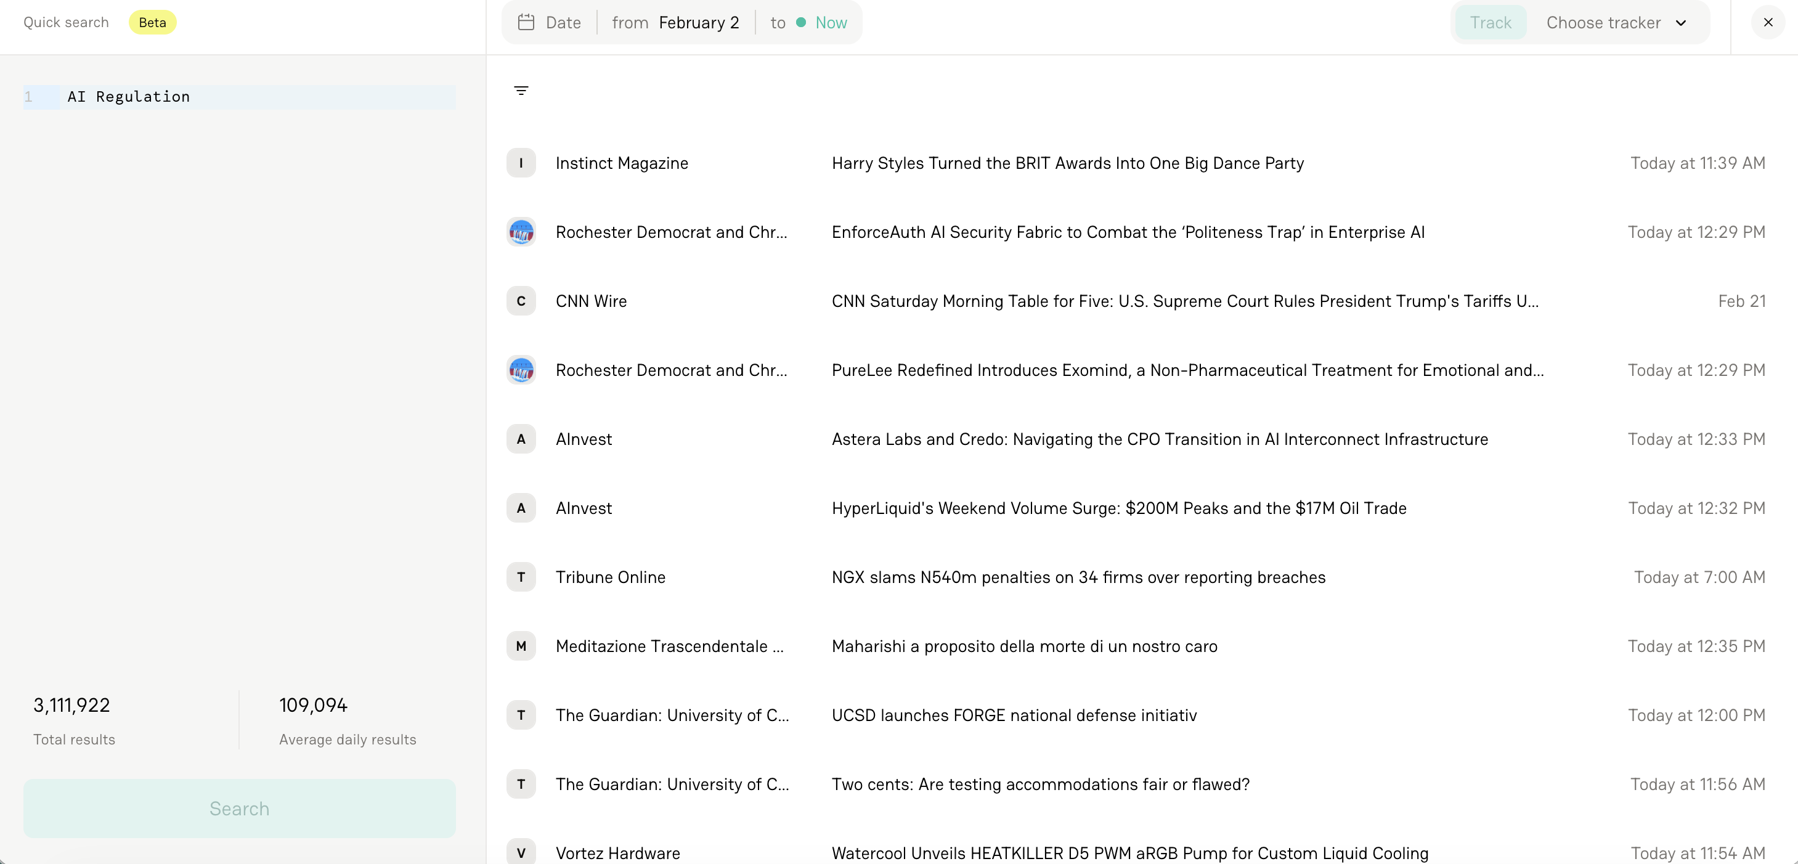Click the Rochester Democrat and Chronicle logo
The image size is (1798, 864).
[521, 232]
